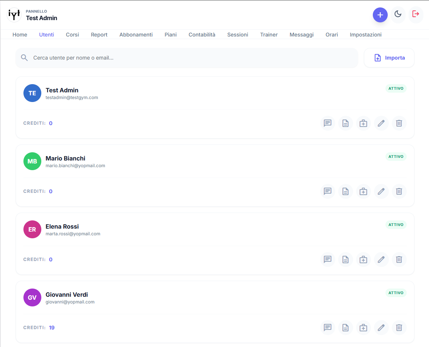Toggle dark mode with the moon icon
Screen dimensions: 429x347
point(398,15)
